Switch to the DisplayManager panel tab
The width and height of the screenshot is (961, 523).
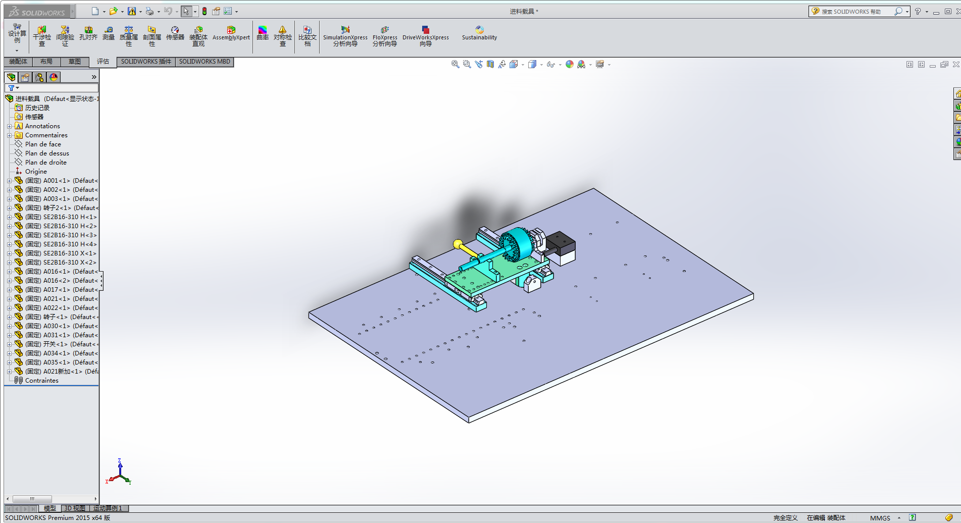coord(54,77)
